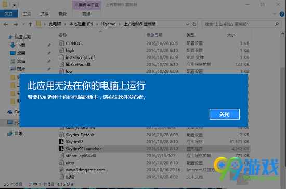Open 网络 in the navigation pane
The image size is (286, 189).
point(18,134)
